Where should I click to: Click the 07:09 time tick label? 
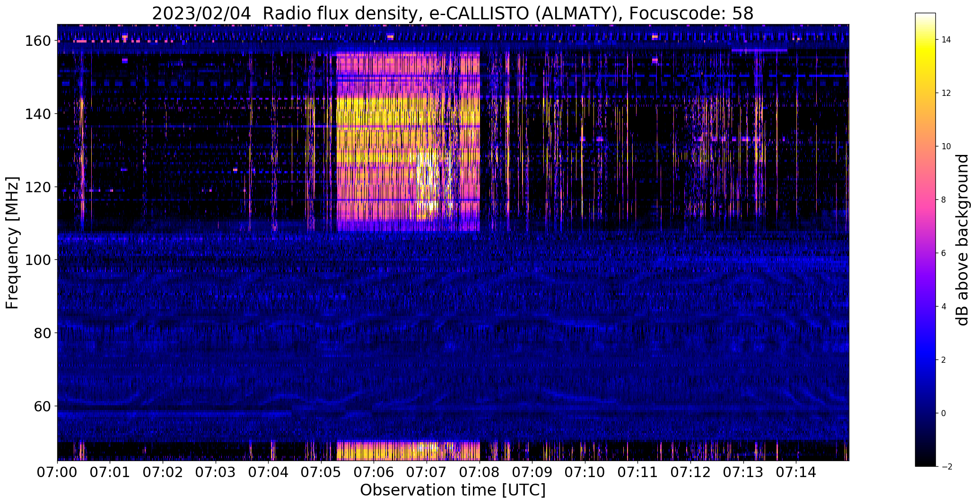pos(532,472)
